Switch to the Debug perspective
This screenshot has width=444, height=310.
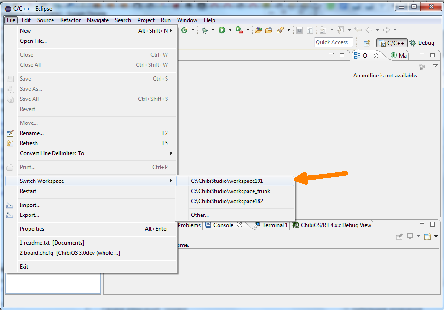(x=421, y=43)
